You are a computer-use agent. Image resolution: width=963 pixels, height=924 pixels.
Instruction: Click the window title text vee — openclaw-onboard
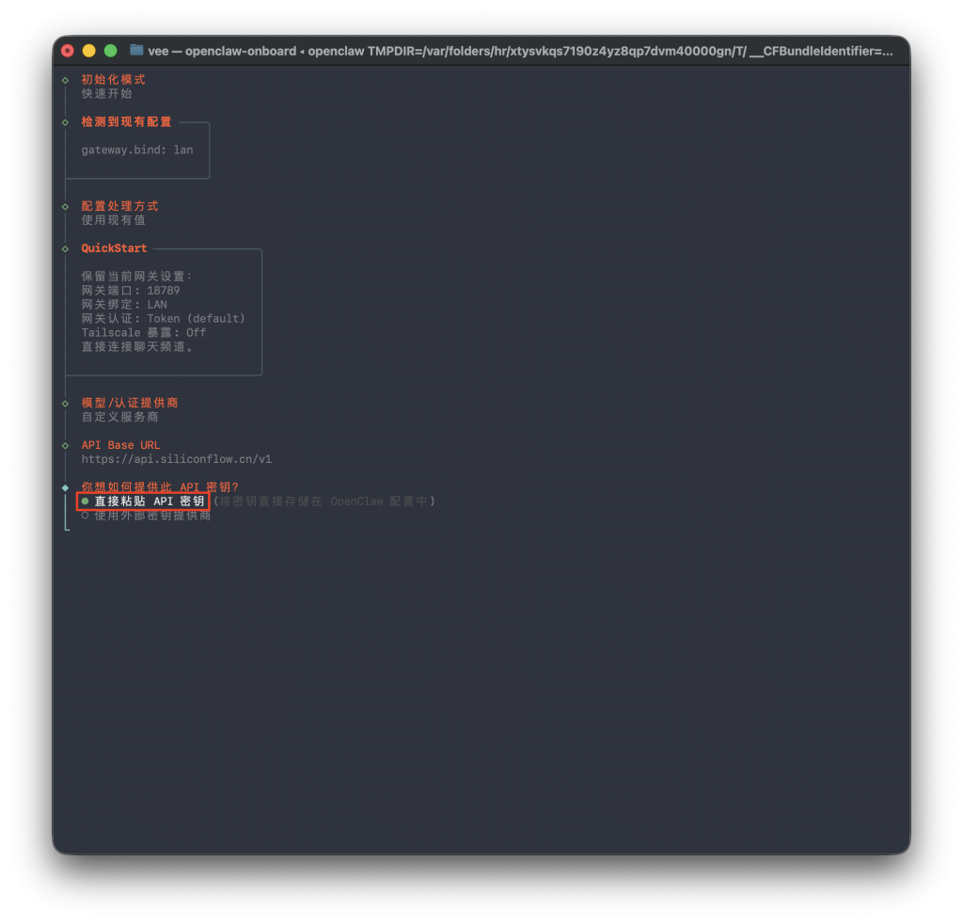click(x=221, y=51)
